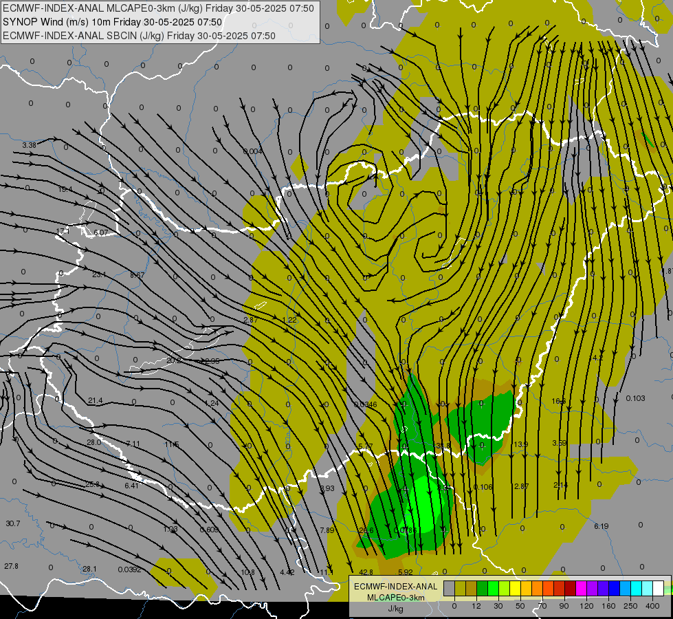Click the legend tick label '90'

click(x=564, y=606)
